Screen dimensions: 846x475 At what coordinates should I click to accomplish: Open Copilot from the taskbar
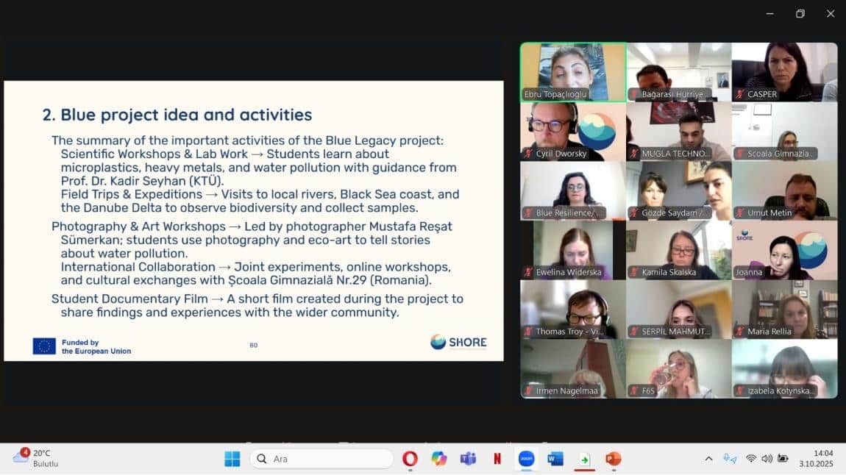pos(439,459)
